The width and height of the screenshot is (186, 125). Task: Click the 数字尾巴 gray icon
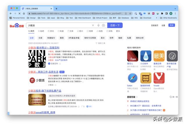[172, 56]
